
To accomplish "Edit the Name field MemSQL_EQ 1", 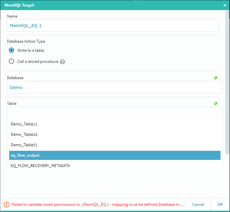I will pyautogui.click(x=113, y=25).
